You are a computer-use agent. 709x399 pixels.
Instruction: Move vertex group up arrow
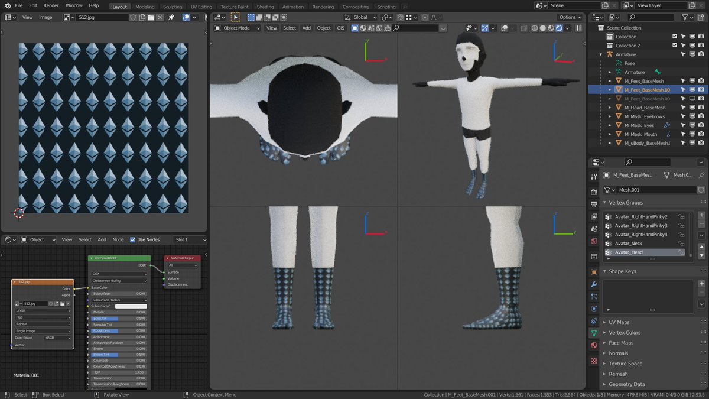pos(701,246)
